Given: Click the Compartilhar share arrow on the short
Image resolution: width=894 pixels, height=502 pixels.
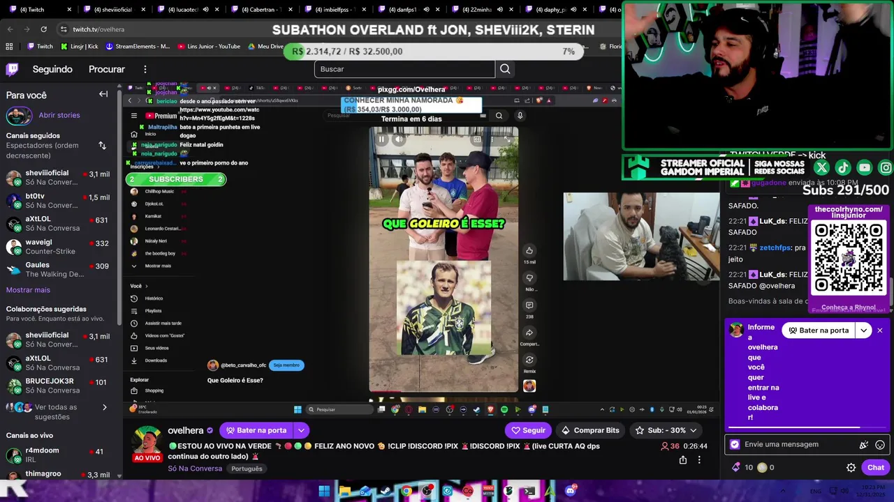Looking at the screenshot, I should 529,333.
